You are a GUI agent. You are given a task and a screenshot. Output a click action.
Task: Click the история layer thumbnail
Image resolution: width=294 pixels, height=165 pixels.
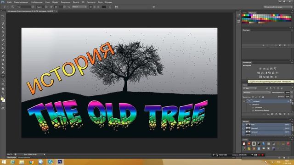(x=249, y=101)
